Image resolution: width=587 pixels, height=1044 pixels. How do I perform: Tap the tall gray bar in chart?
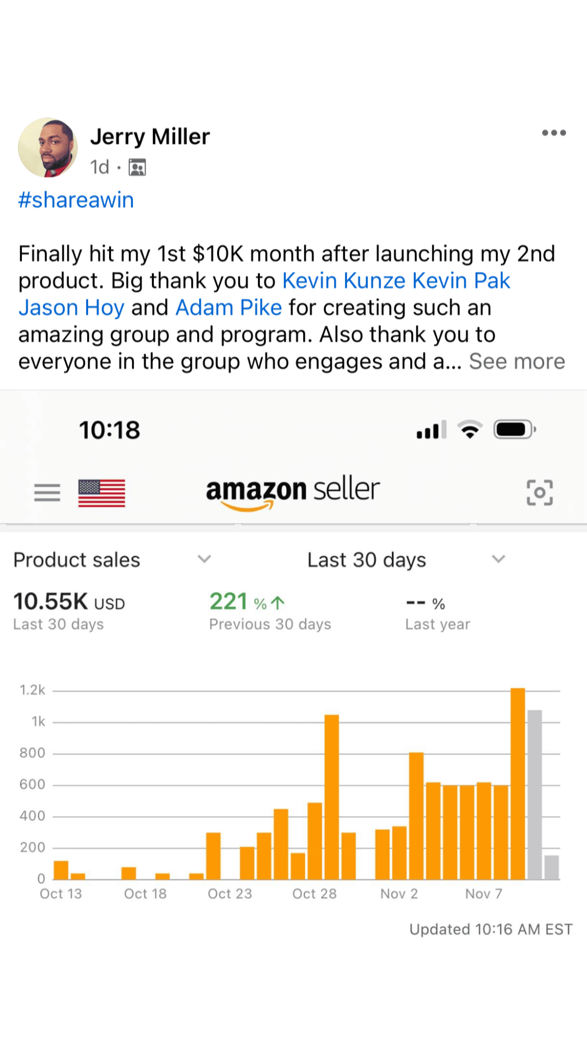coord(535,794)
